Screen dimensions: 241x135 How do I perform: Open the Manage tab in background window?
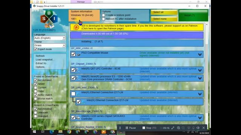pyautogui.click(x=81, y=1)
